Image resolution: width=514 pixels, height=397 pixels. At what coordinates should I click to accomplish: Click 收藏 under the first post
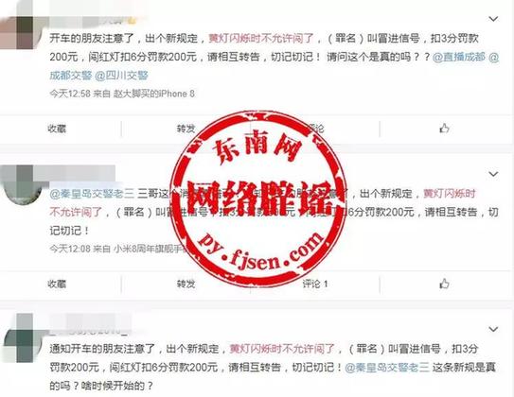57,129
